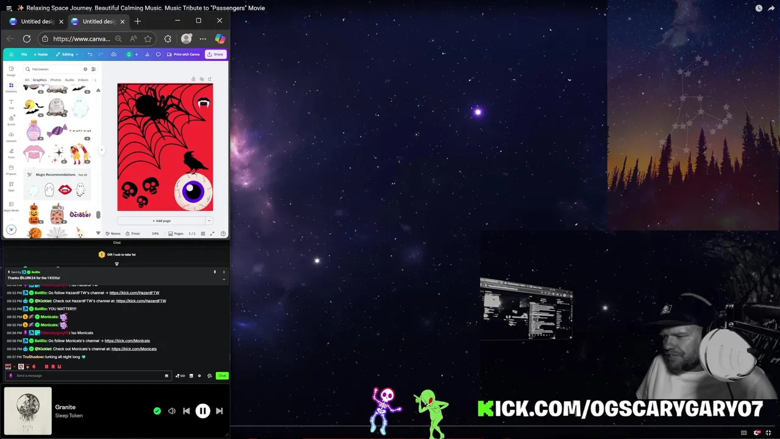Expand the chat leaderboard down arrow
Image resolution: width=780 pixels, height=439 pixels.
(116, 264)
